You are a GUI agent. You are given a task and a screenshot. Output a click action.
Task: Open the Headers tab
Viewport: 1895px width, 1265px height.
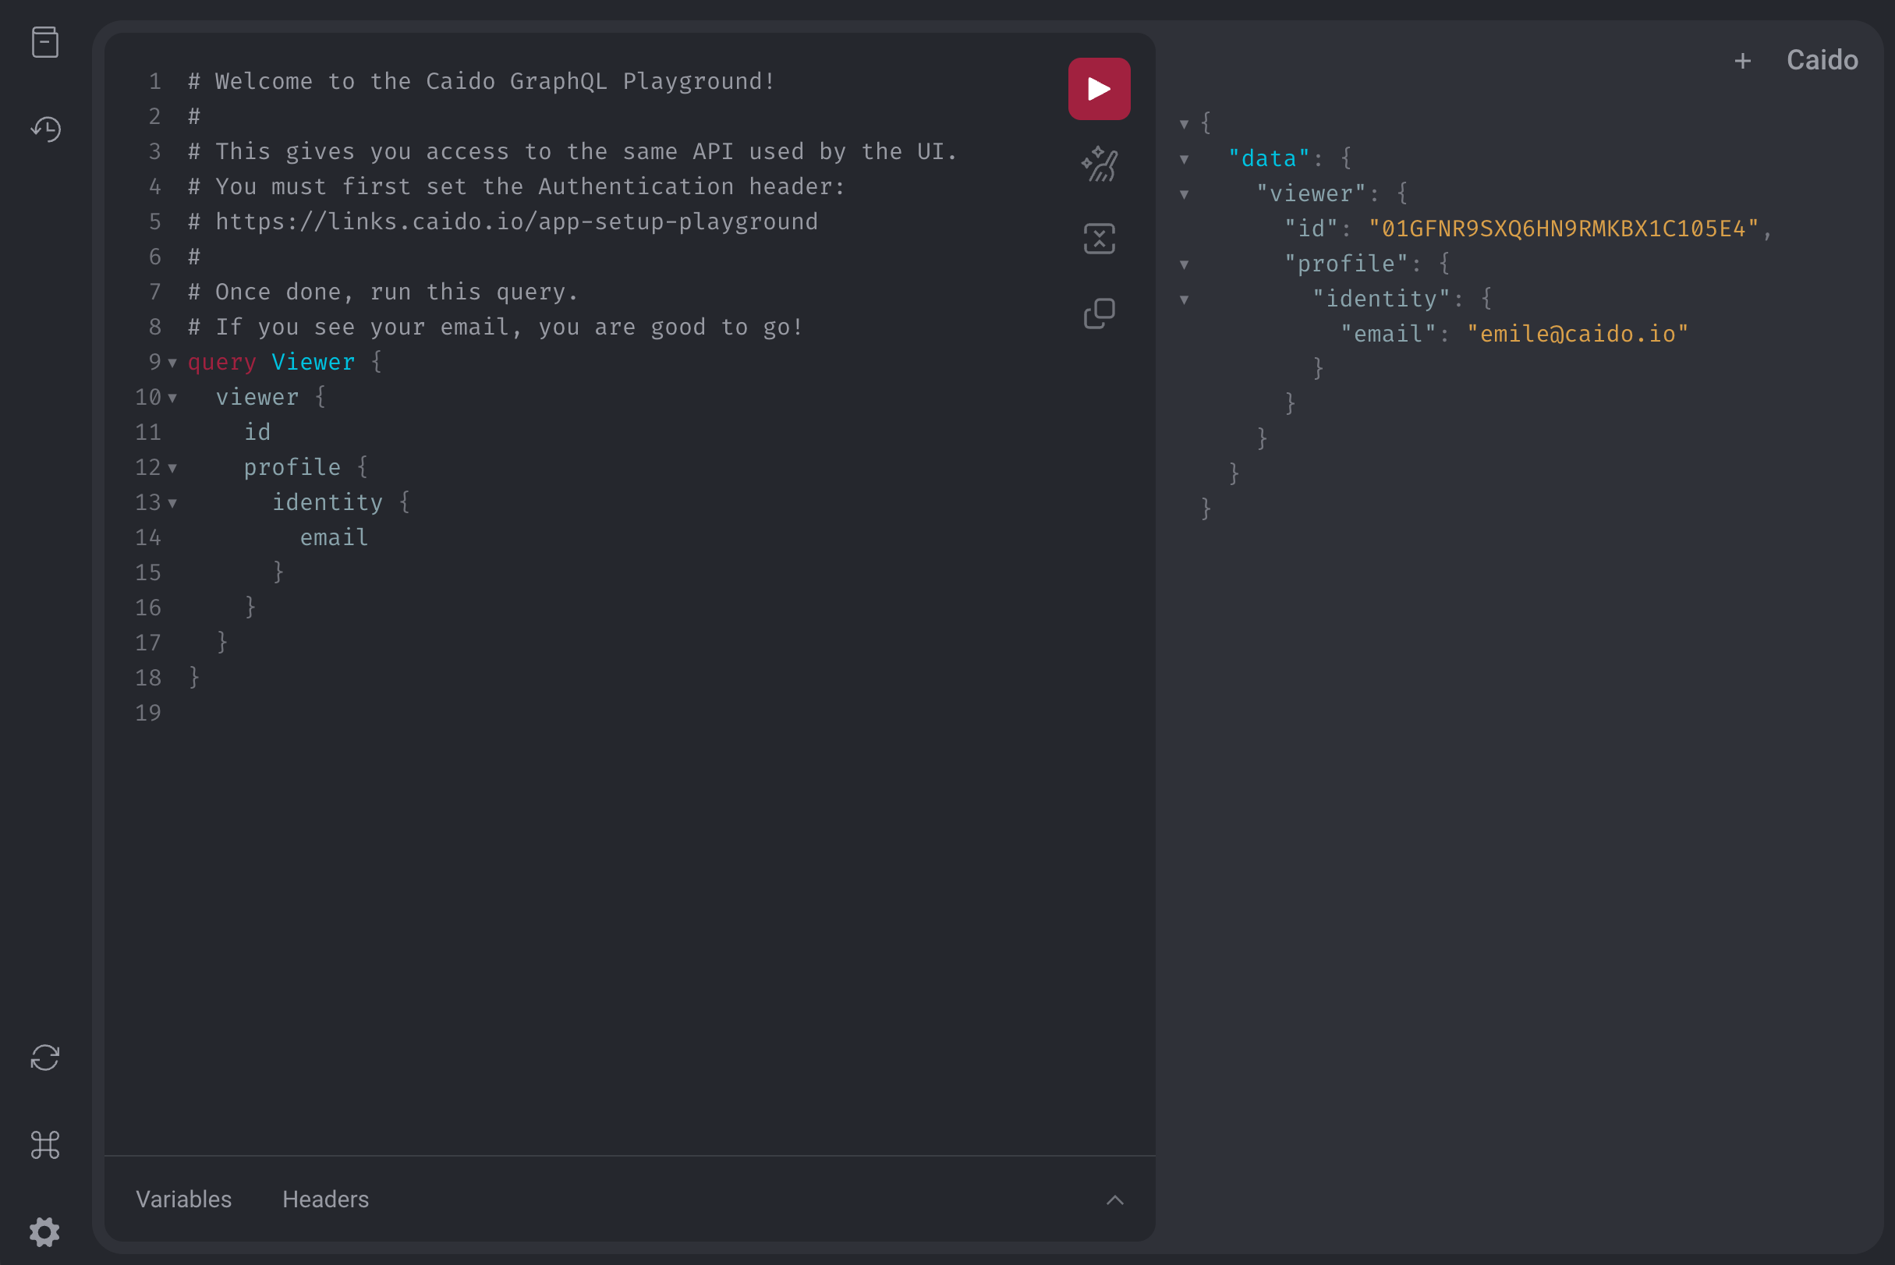(325, 1199)
